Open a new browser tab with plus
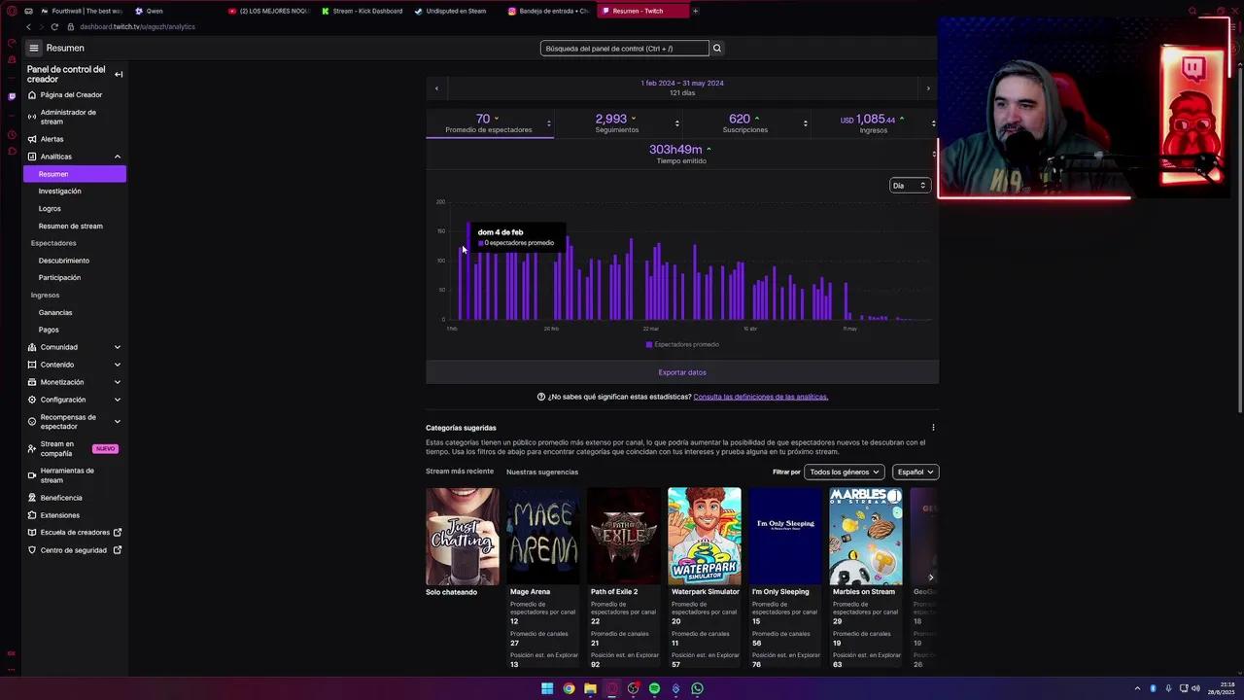Screen dimensions: 1244x700 [695, 11]
